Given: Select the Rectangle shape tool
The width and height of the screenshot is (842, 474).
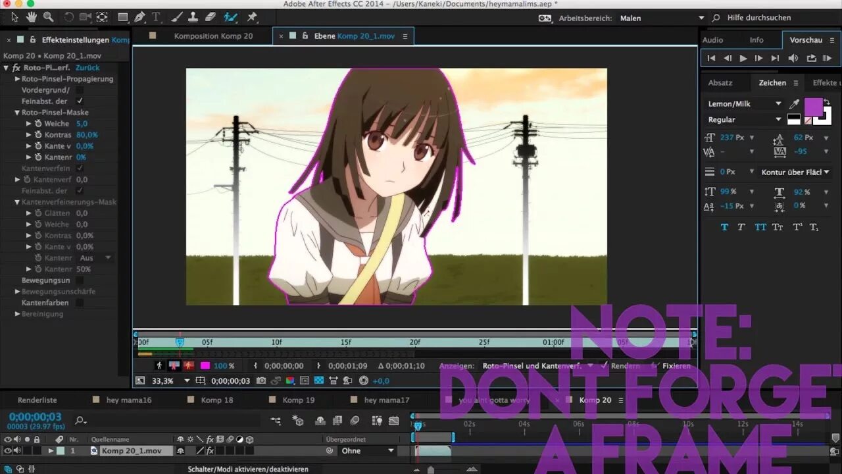Looking at the screenshot, I should 123,17.
